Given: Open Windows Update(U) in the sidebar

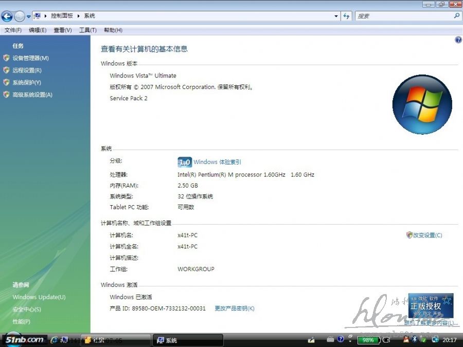Looking at the screenshot, I should click(39, 297).
